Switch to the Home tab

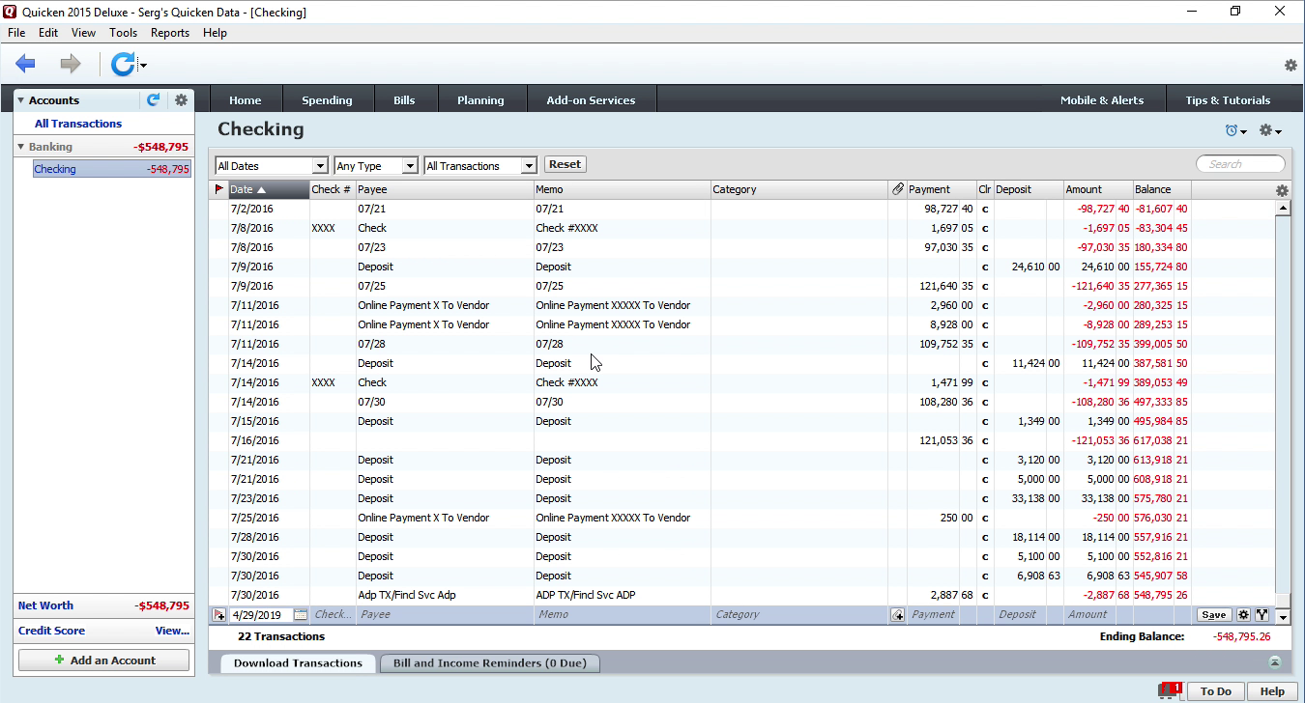[246, 99]
